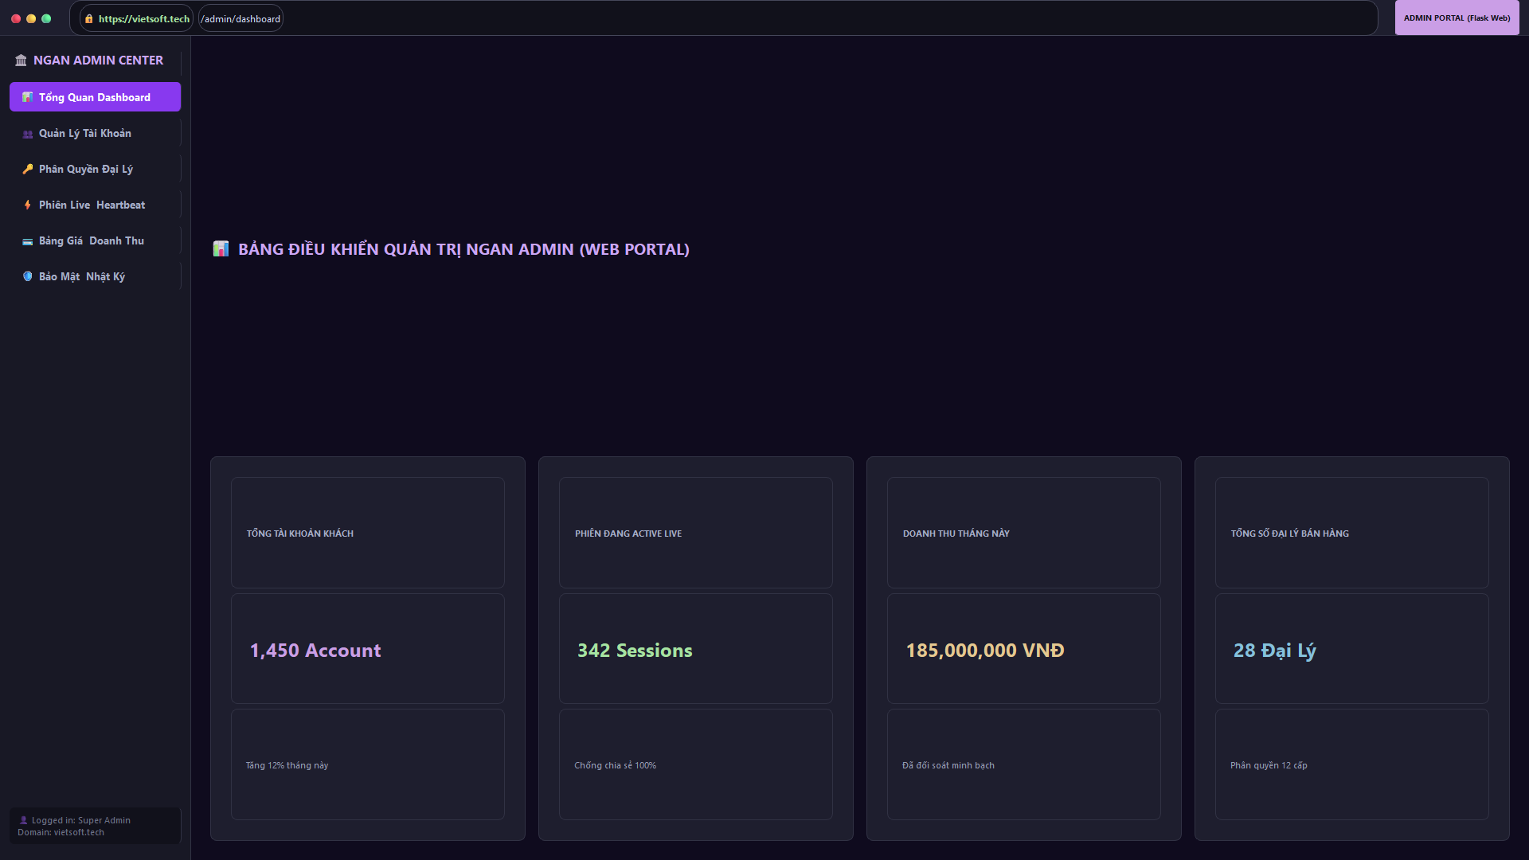Screen dimensions: 1529x860
Task: Click the NGAN ADMIN CENTER title
Action: pos(98,61)
